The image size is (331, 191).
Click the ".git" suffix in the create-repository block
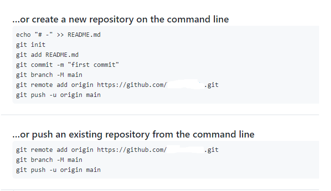click(x=211, y=85)
